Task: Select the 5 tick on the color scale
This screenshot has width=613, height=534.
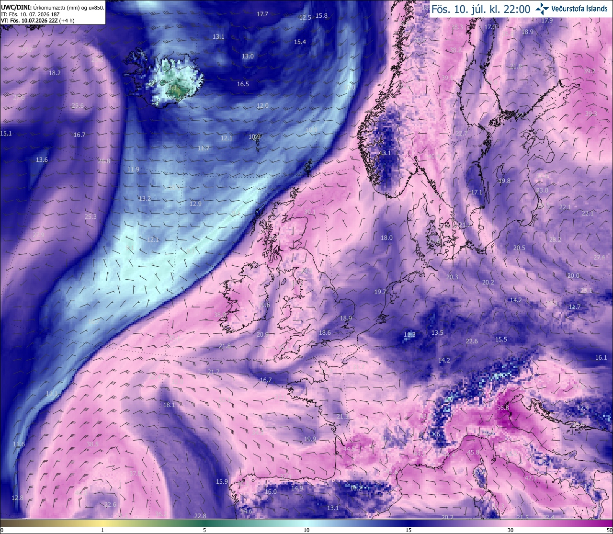Action: coord(204,530)
